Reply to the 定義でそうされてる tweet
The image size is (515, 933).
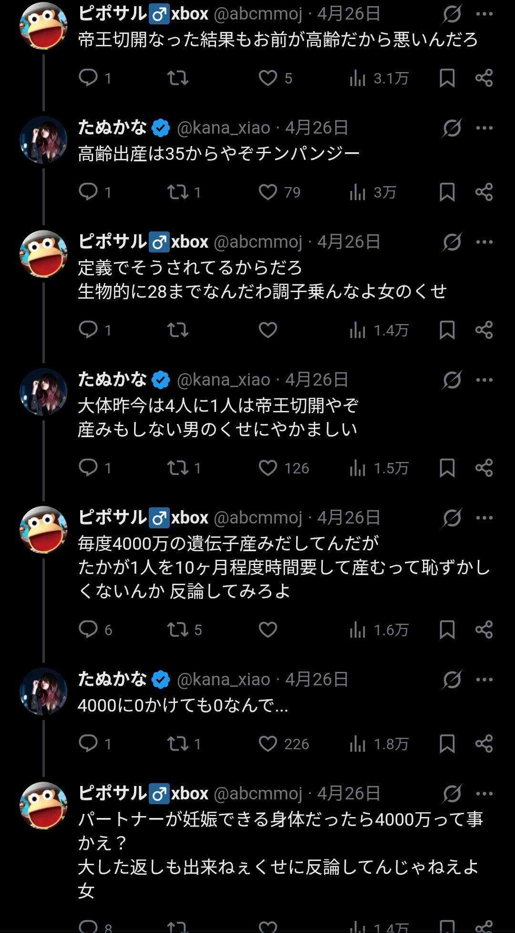[x=88, y=330]
